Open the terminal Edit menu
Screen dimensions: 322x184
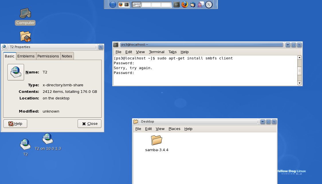pyautogui.click(x=129, y=52)
